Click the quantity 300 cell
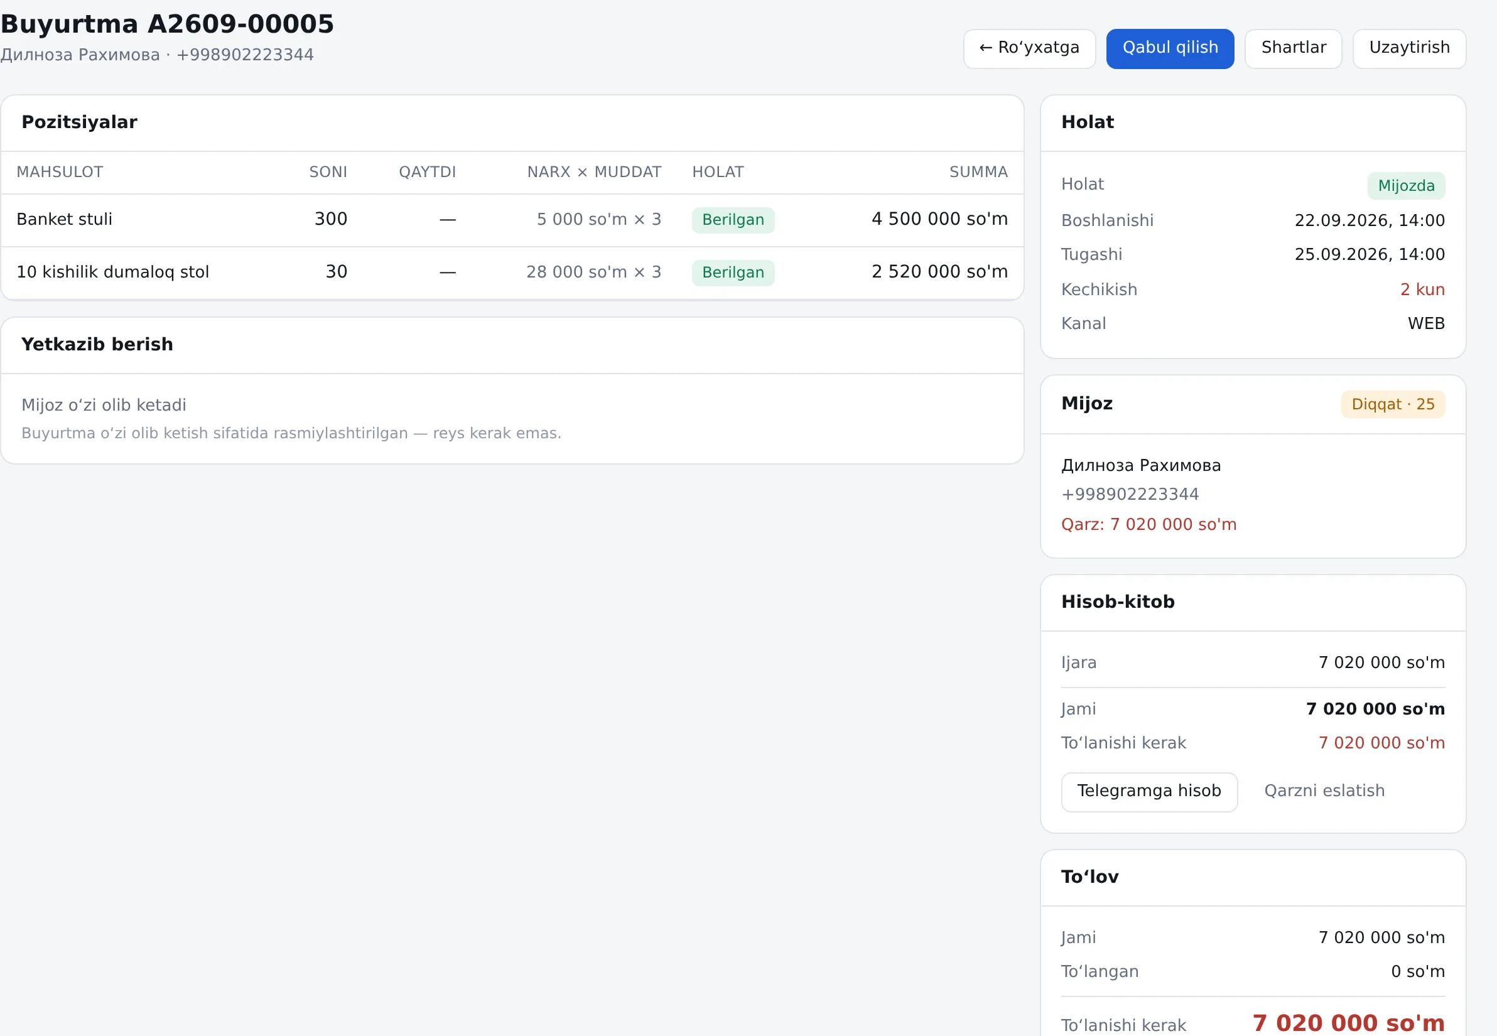Viewport: 1497px width, 1036px height. point(330,219)
